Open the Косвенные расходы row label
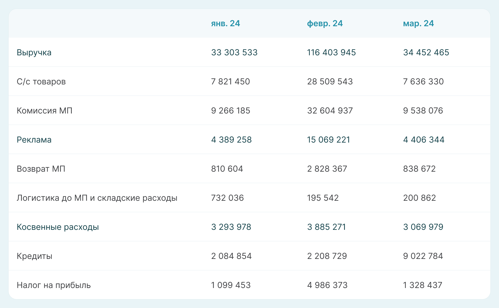The width and height of the screenshot is (499, 308). [x=58, y=227]
